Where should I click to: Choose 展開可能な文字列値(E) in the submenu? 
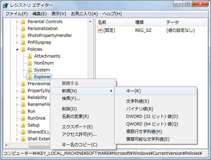coord(156,139)
